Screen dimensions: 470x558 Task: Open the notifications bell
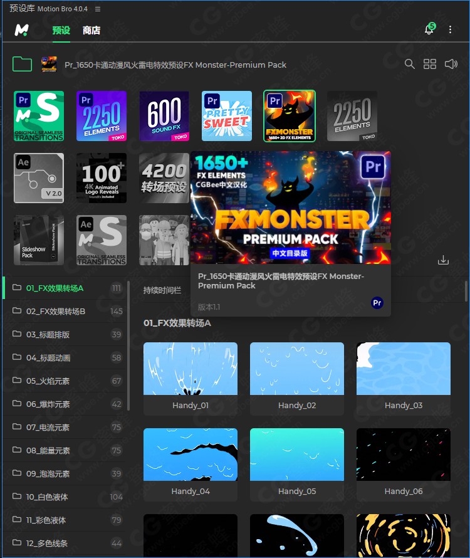tap(429, 29)
